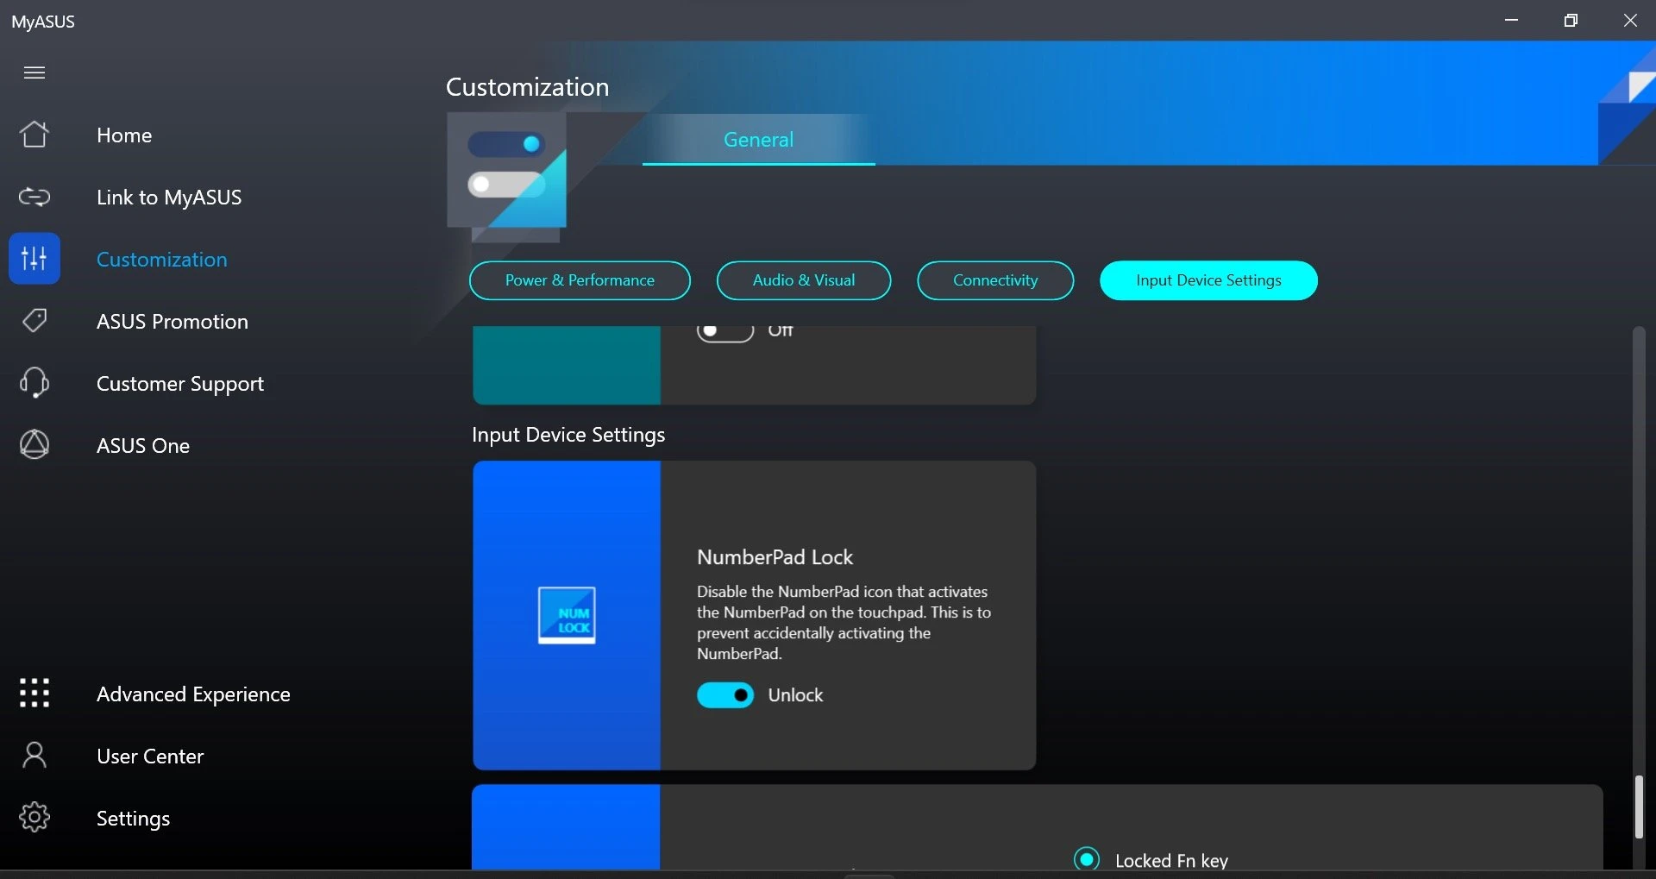Viewport: 1656px width, 879px height.
Task: Click the Customization sliders icon
Action: coord(34,258)
